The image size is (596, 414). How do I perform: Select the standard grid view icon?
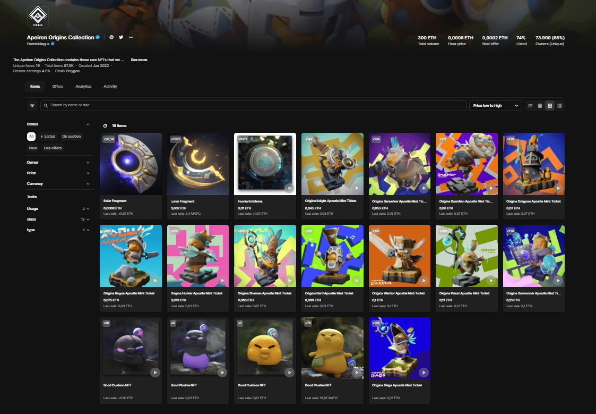[550, 106]
